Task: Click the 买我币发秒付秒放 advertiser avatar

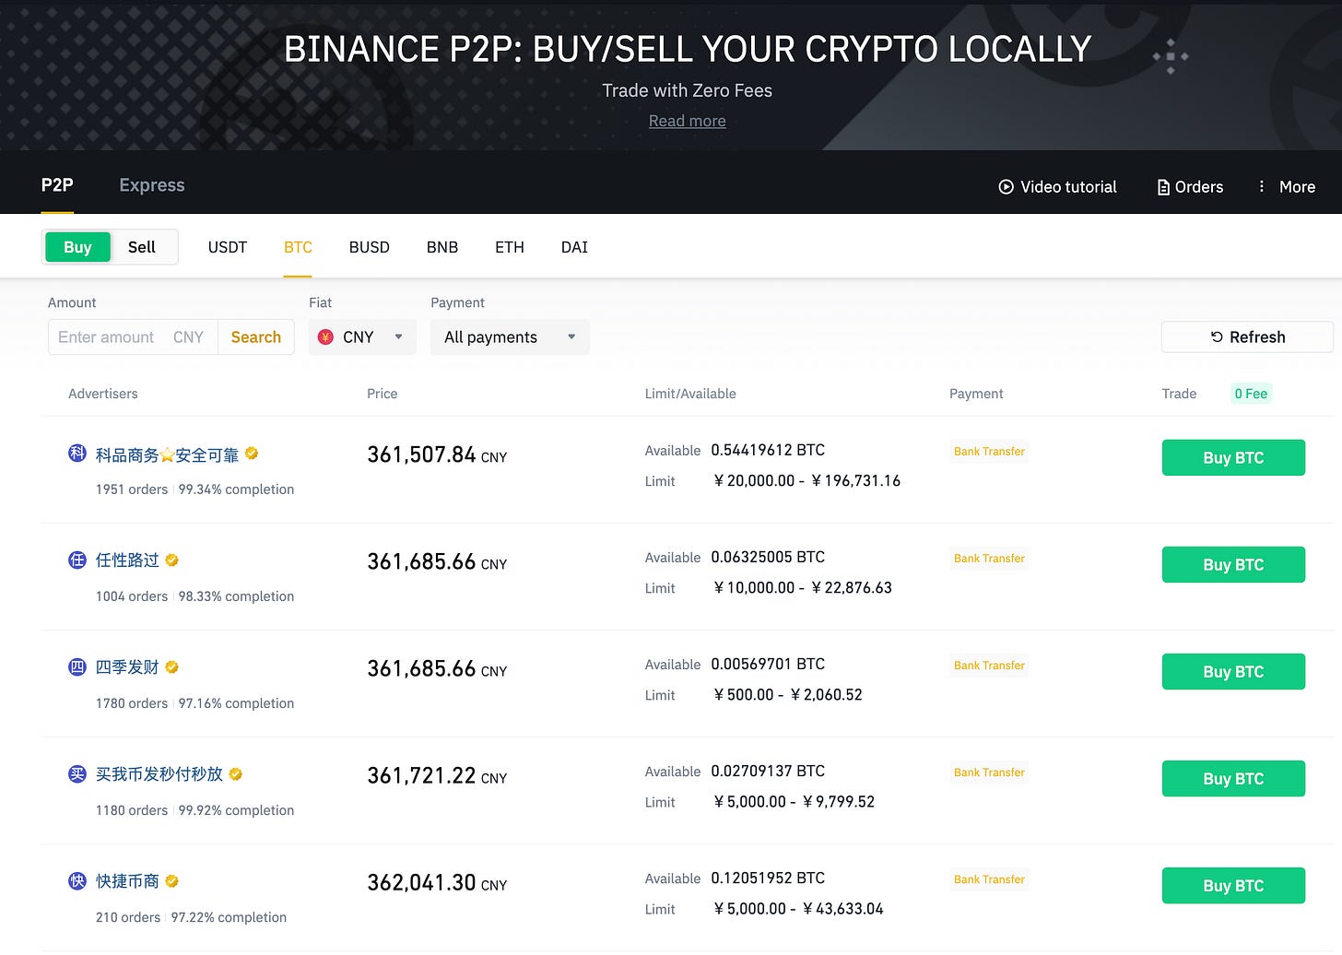Action: (77, 773)
